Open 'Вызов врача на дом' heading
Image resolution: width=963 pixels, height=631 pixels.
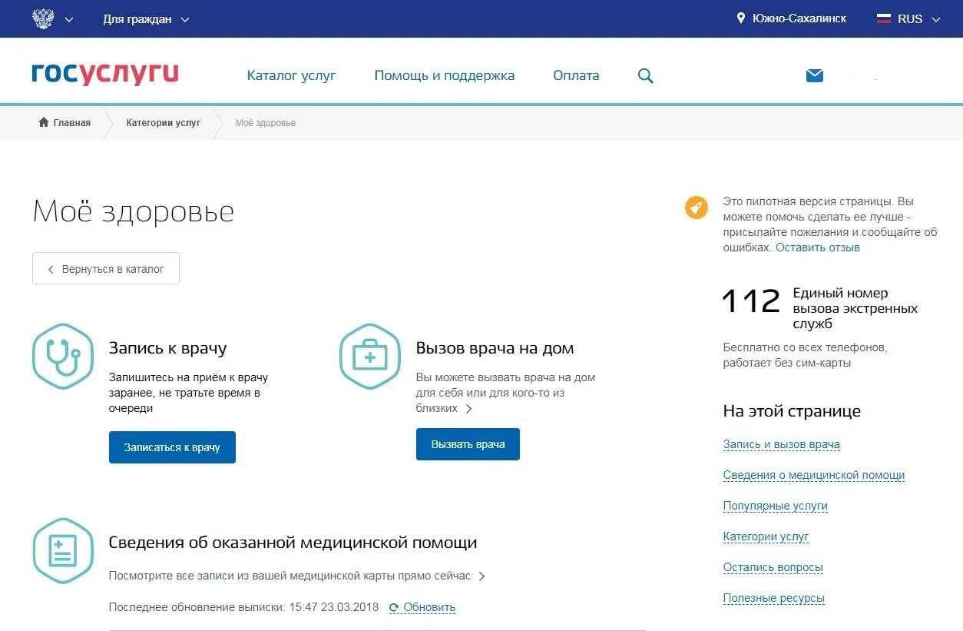pos(495,348)
